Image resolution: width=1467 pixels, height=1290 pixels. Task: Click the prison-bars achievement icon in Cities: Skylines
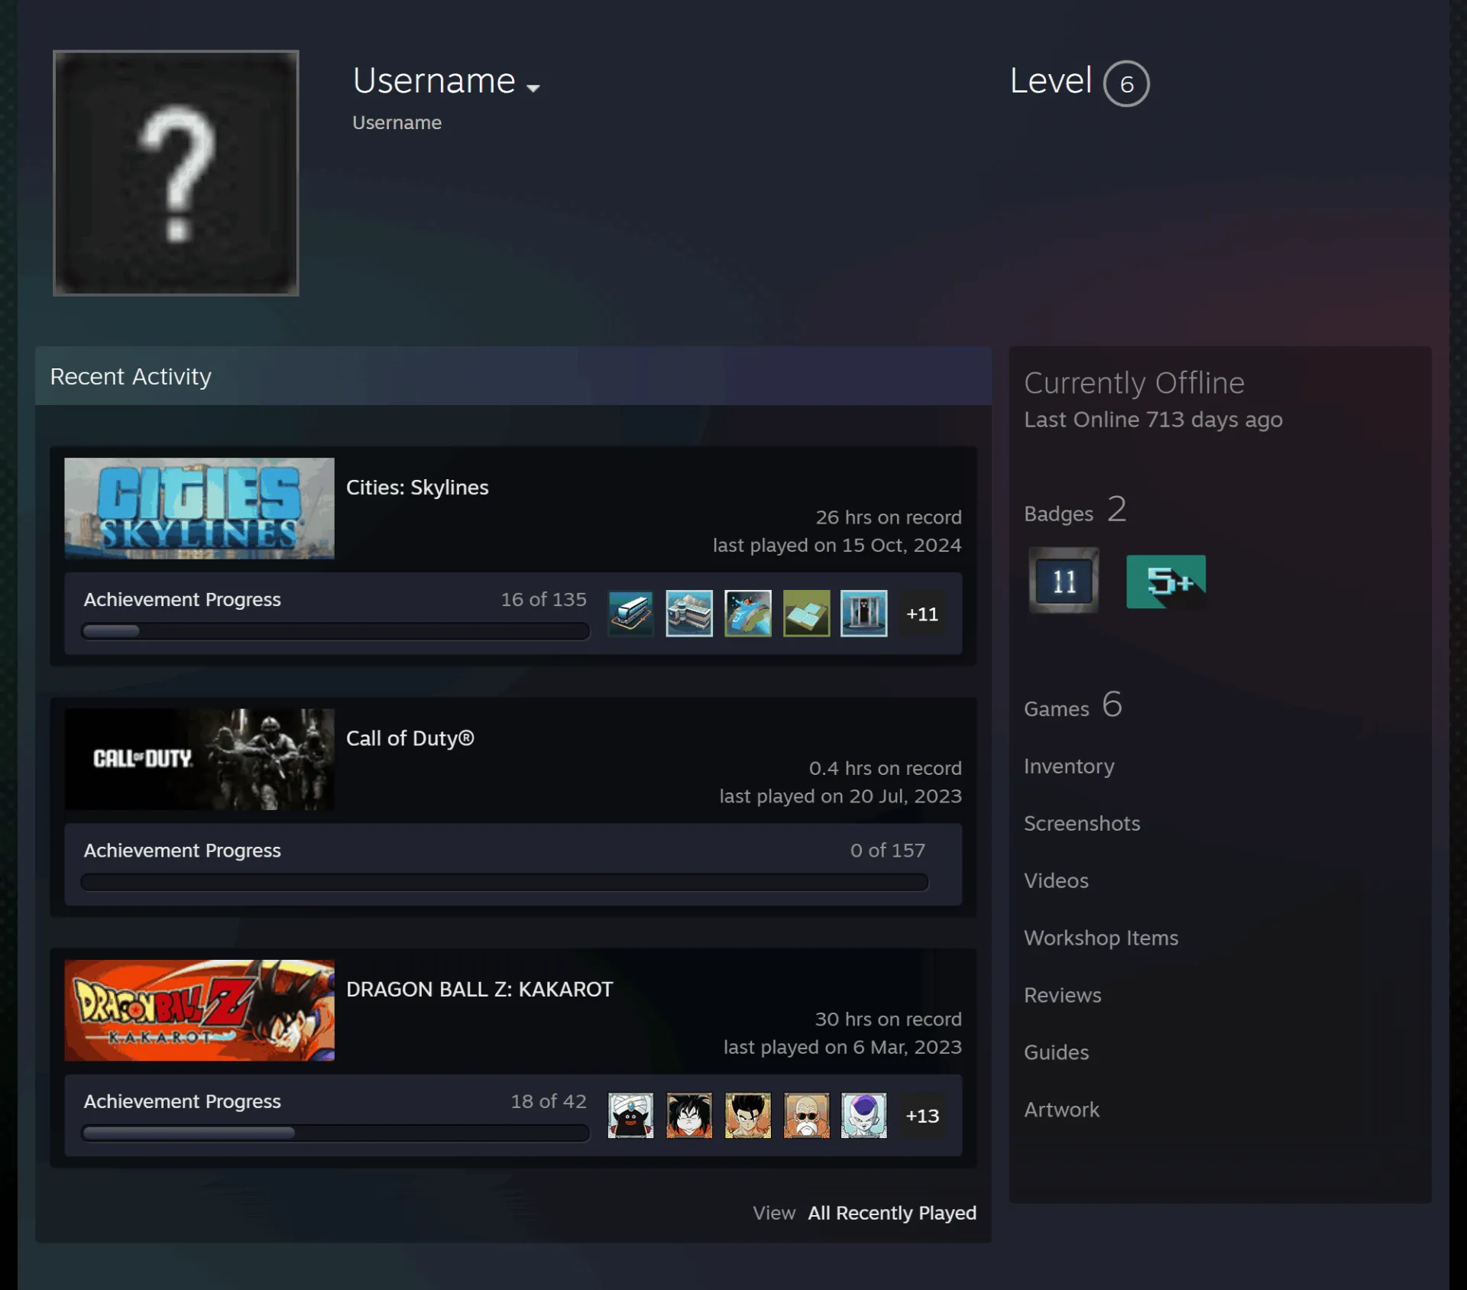tap(864, 613)
